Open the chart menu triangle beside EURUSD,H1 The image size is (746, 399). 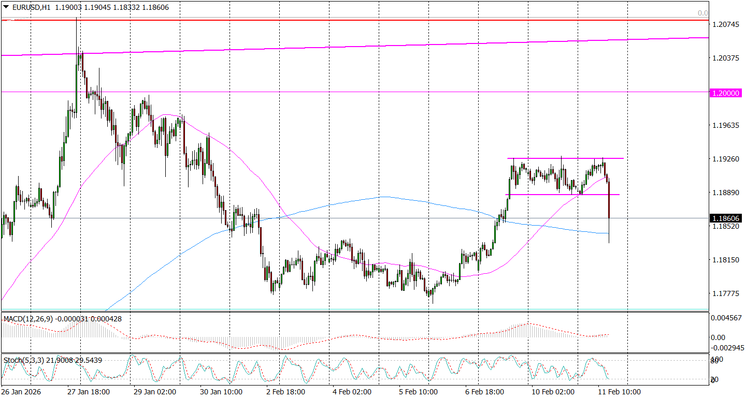coord(6,7)
